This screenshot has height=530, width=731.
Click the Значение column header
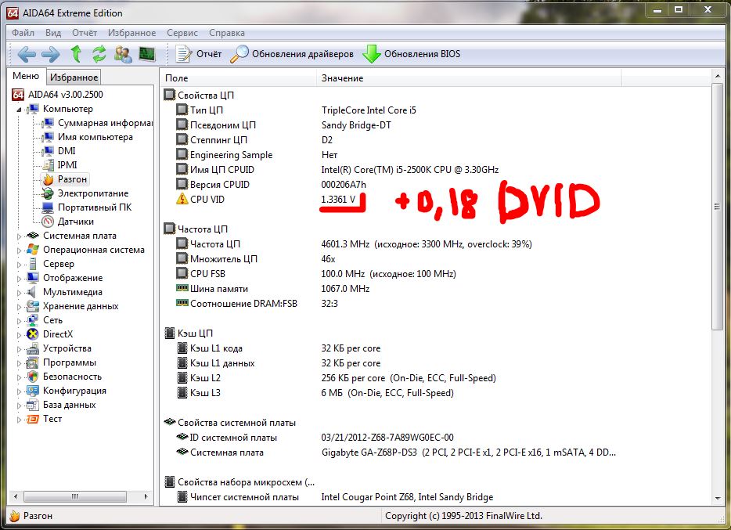[x=469, y=78]
